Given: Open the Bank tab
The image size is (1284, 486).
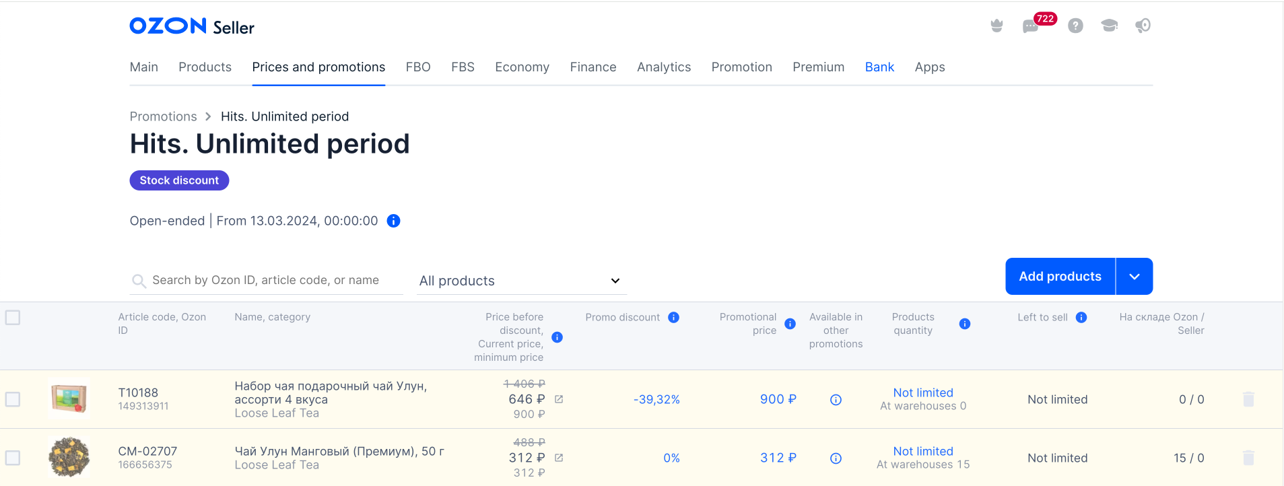Looking at the screenshot, I should 879,67.
